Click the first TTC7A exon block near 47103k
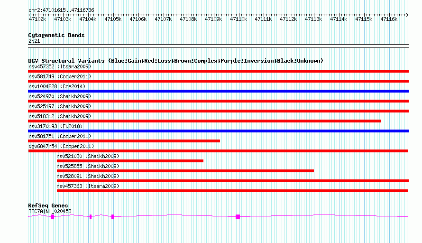The image size is (422, 243). (x=53, y=217)
